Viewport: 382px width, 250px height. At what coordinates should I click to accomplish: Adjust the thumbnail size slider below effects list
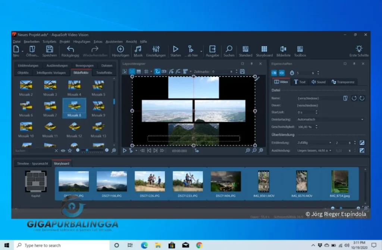(x=87, y=151)
